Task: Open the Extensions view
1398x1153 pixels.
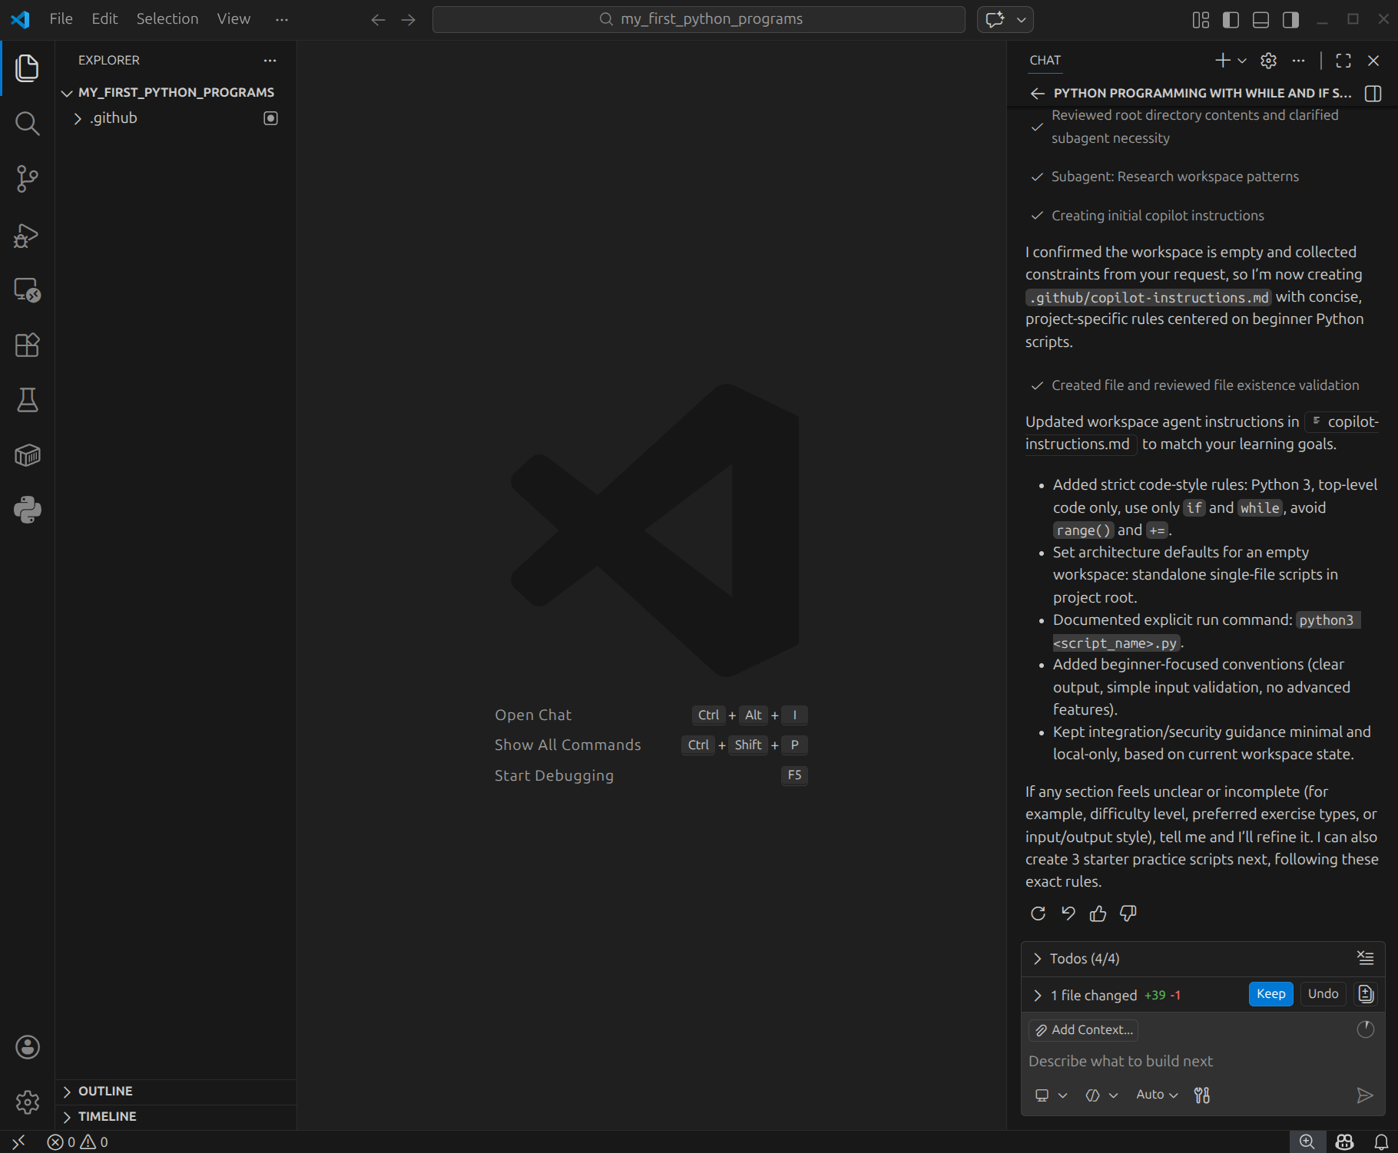Action: click(27, 345)
